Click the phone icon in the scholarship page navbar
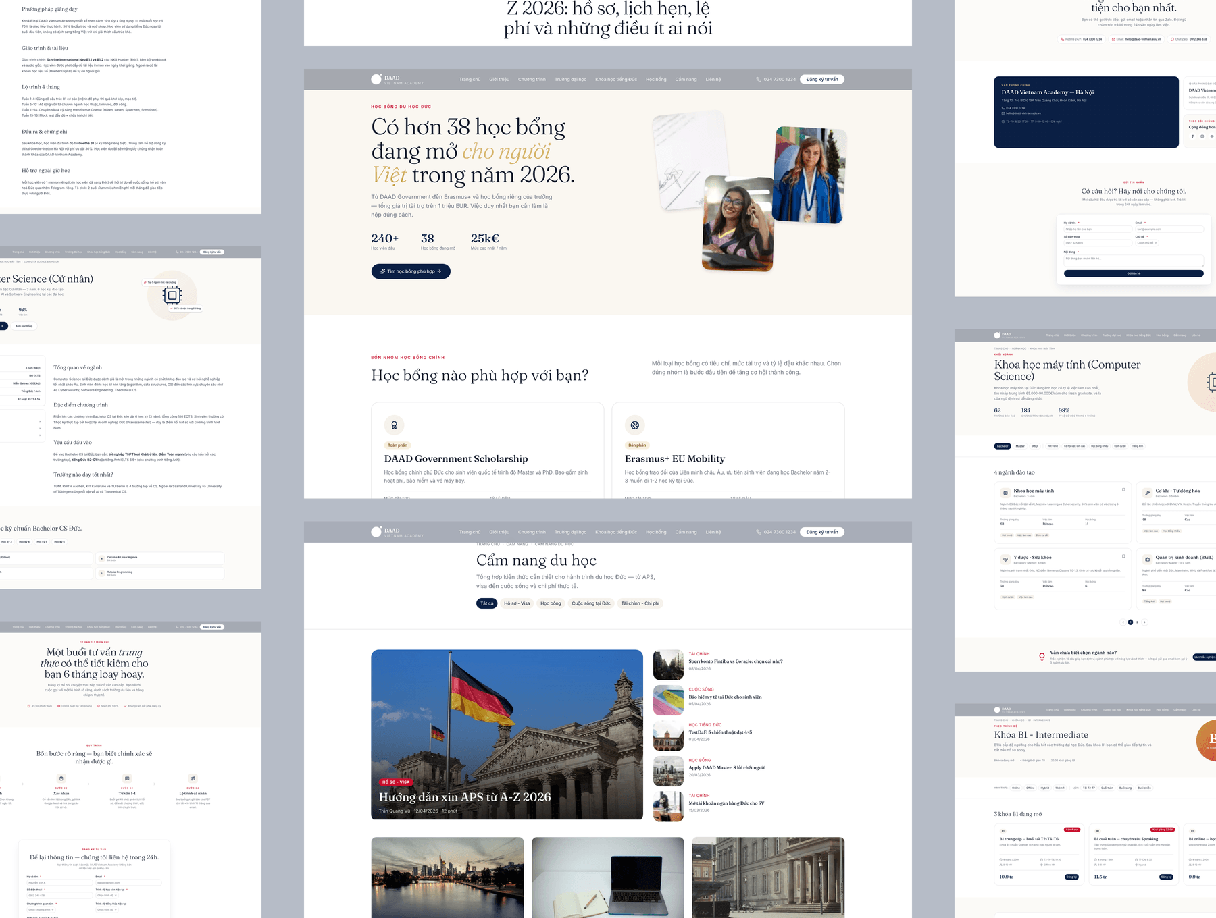 pos(759,80)
